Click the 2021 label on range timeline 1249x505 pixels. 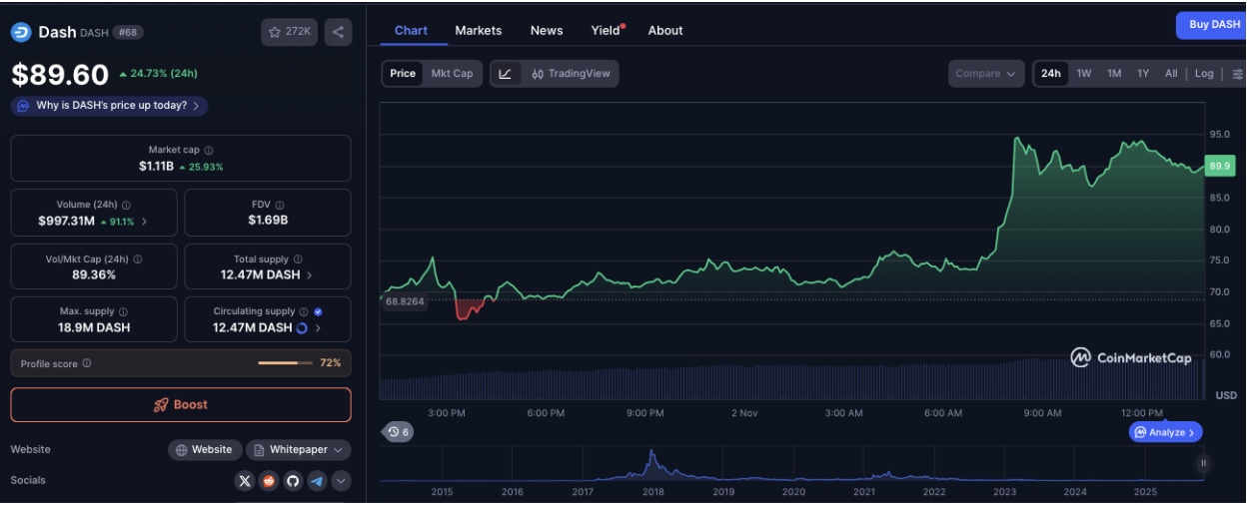click(864, 492)
